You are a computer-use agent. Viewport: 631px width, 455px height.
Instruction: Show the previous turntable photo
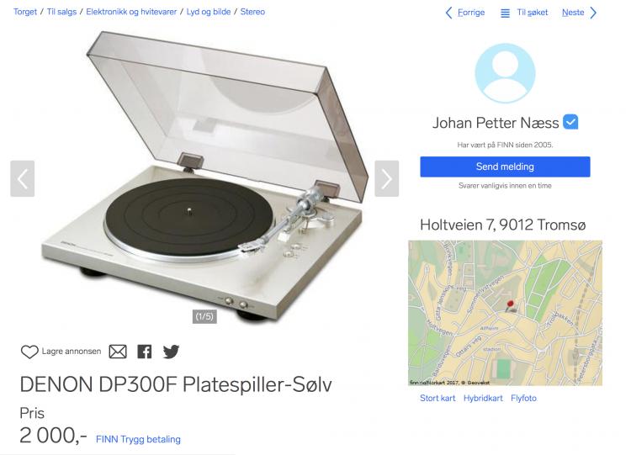(x=23, y=178)
